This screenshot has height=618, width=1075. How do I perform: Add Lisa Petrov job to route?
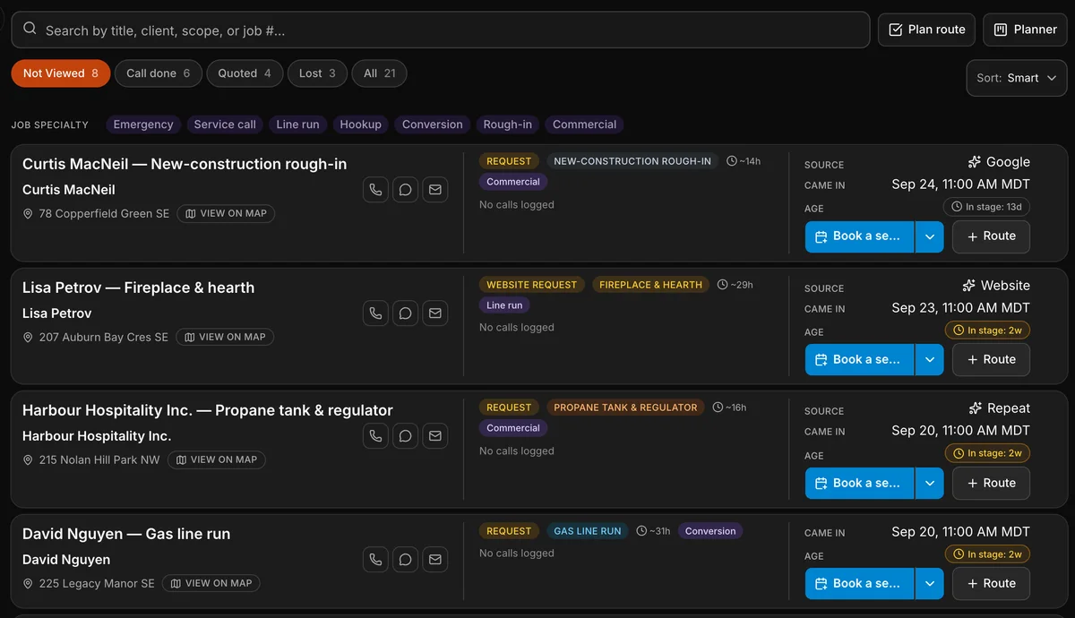tap(991, 360)
